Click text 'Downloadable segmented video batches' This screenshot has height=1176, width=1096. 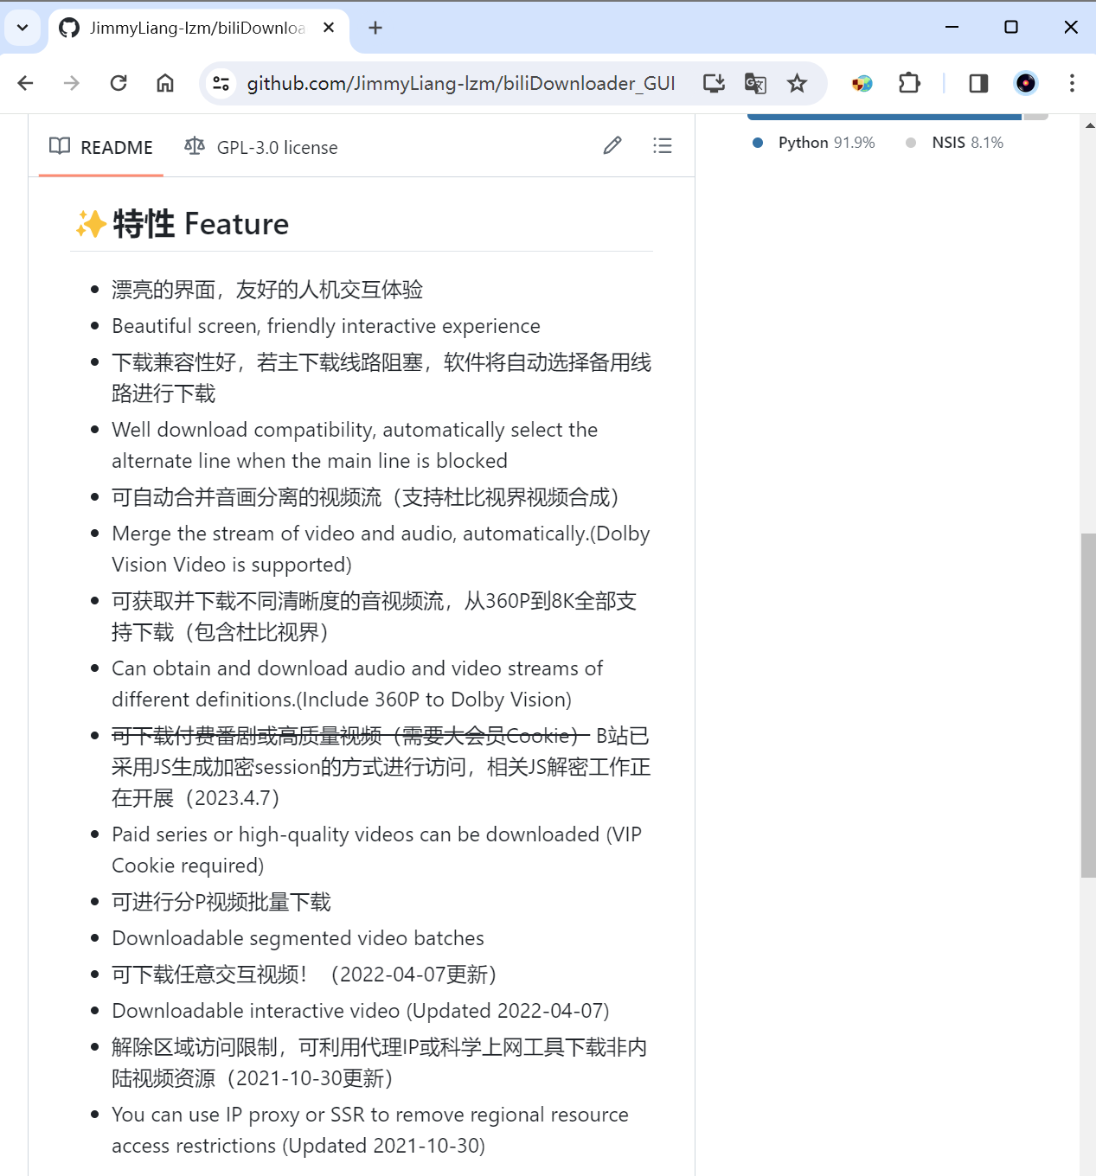(298, 938)
